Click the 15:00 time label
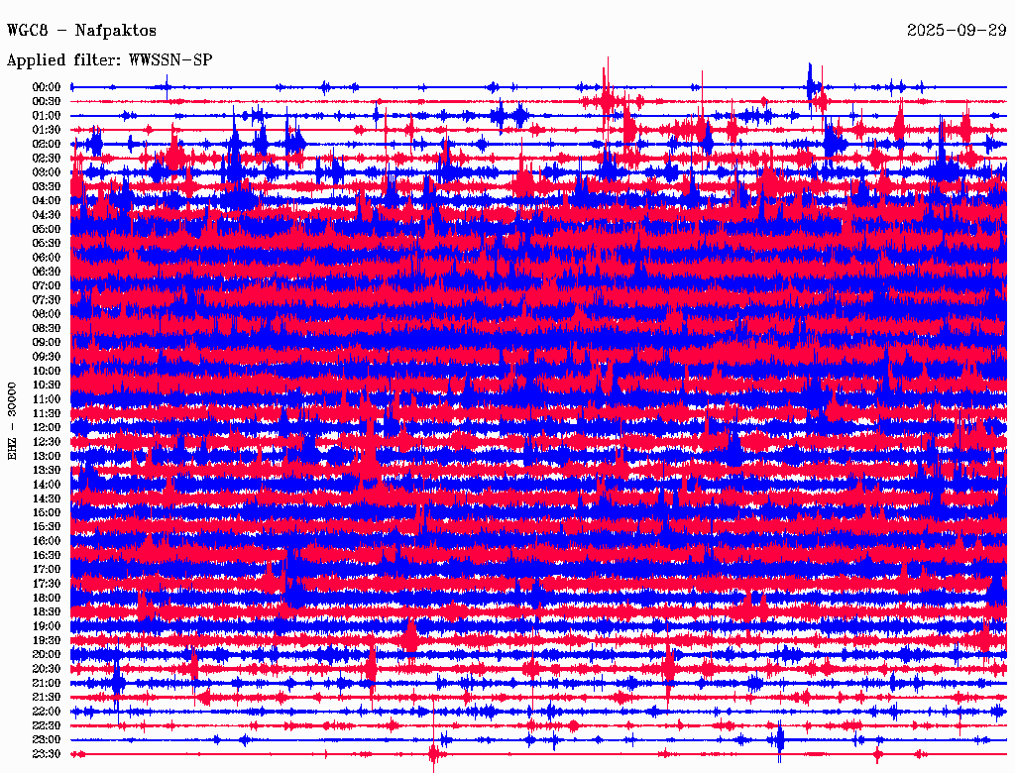 pos(47,512)
